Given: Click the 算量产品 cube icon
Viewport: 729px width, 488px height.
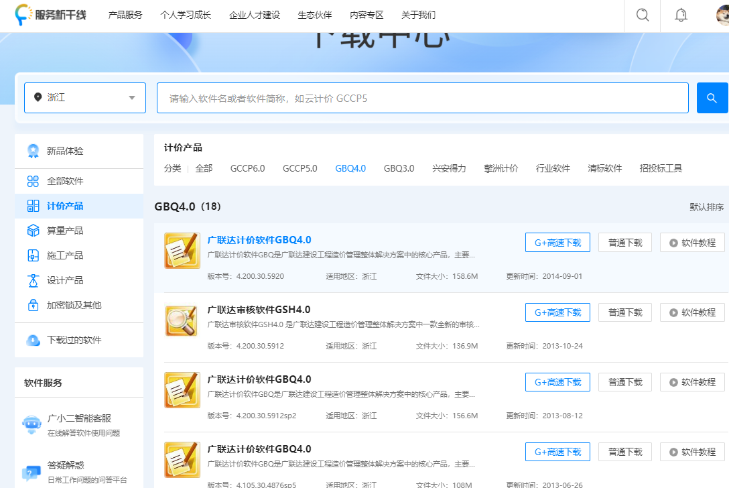Looking at the screenshot, I should (33, 231).
